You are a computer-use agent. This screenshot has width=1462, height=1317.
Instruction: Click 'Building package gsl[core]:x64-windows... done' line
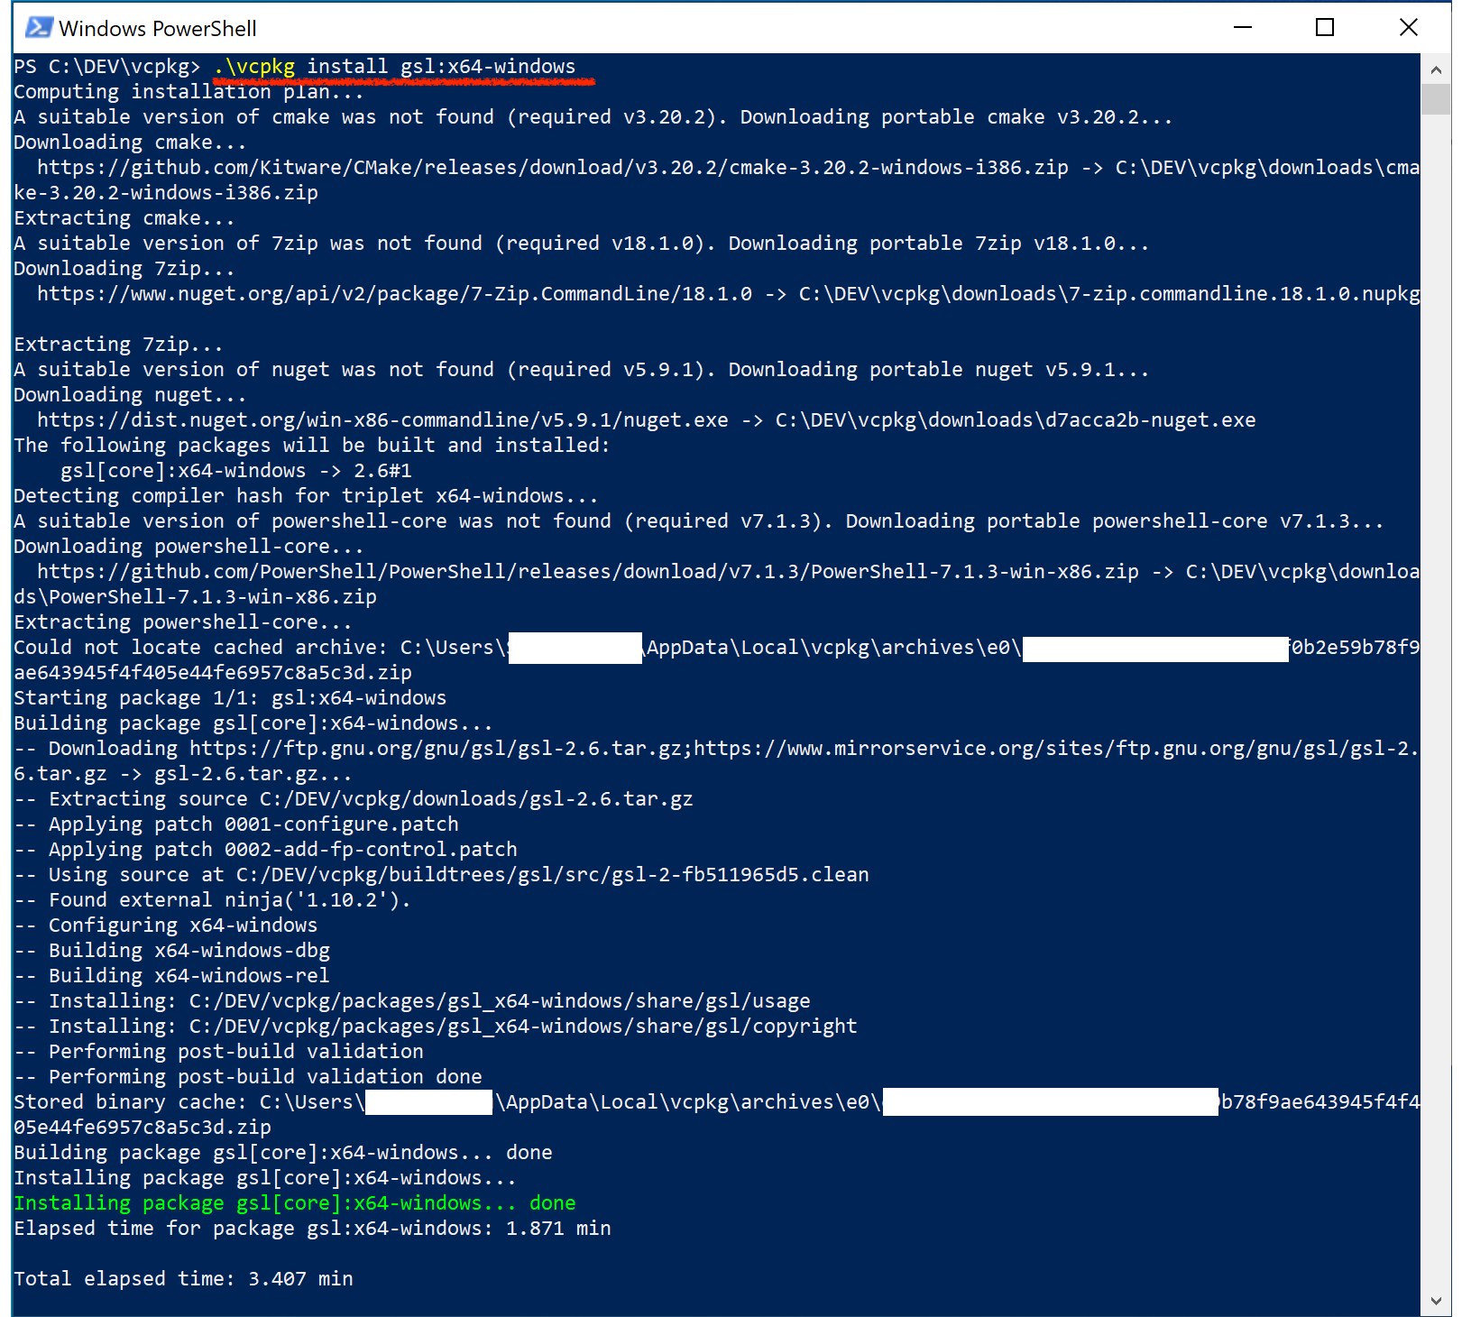283,1153
